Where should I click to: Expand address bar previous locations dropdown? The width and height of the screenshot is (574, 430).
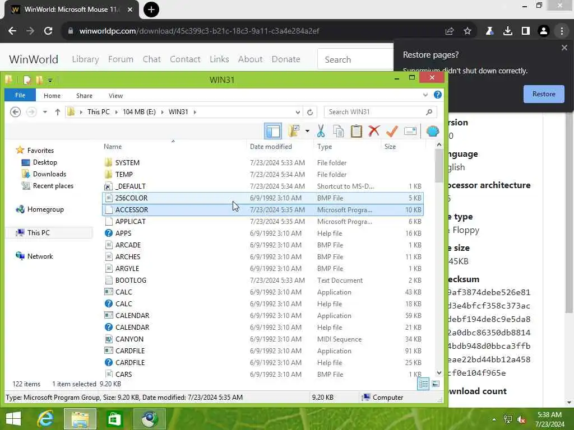298,112
